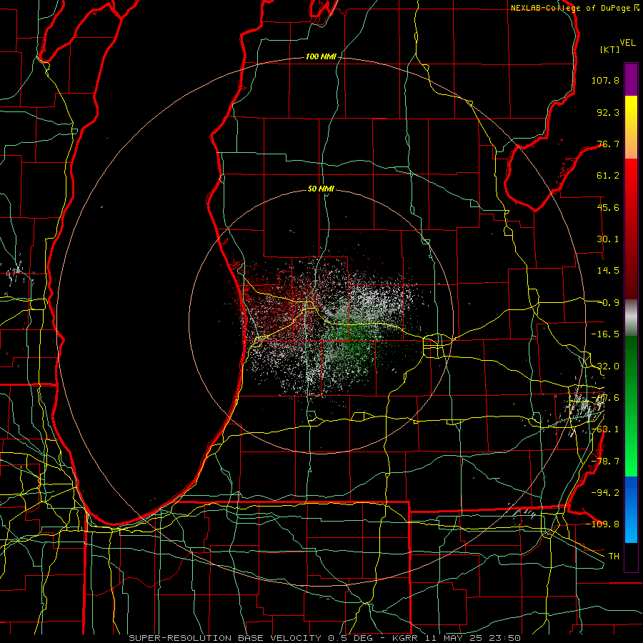Click the 76.7 legend value
The width and height of the screenshot is (643, 643).
(608, 144)
